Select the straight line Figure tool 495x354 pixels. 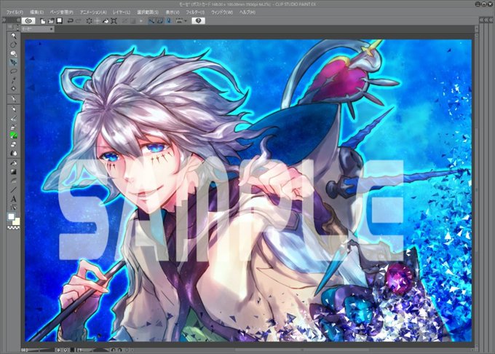(13, 190)
